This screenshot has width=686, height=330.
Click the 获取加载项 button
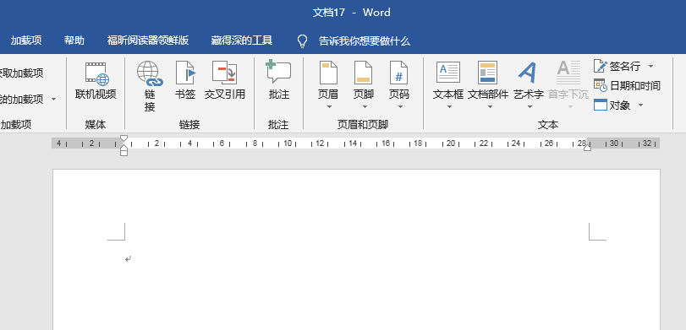[22, 73]
